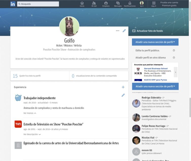Click the LinkedIn logo icon
The image size is (191, 161).
pos(13,4)
